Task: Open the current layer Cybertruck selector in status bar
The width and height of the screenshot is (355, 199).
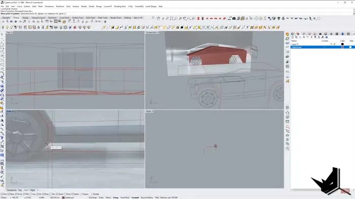Action: tap(68, 197)
